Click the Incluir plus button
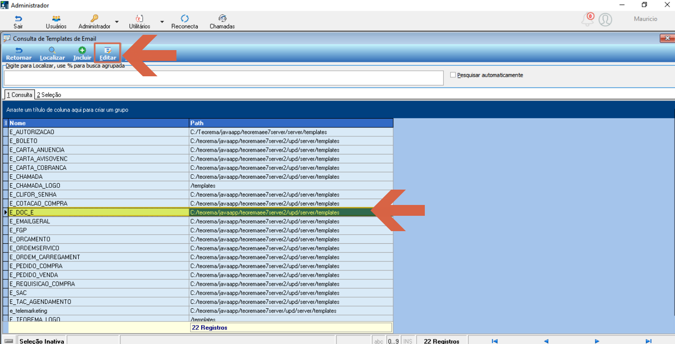 (x=82, y=54)
